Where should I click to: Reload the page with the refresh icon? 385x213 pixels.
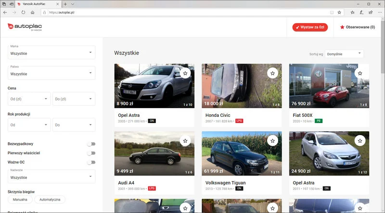[x=23, y=13]
